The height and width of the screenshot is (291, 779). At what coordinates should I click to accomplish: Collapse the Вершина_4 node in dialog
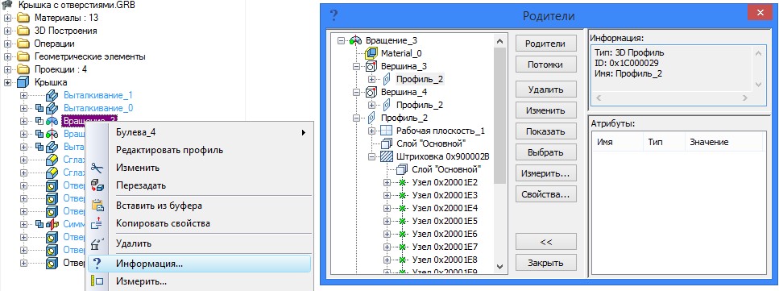356,92
